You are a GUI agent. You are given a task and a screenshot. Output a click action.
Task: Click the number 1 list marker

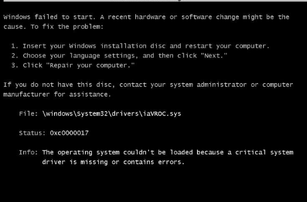click(x=13, y=46)
